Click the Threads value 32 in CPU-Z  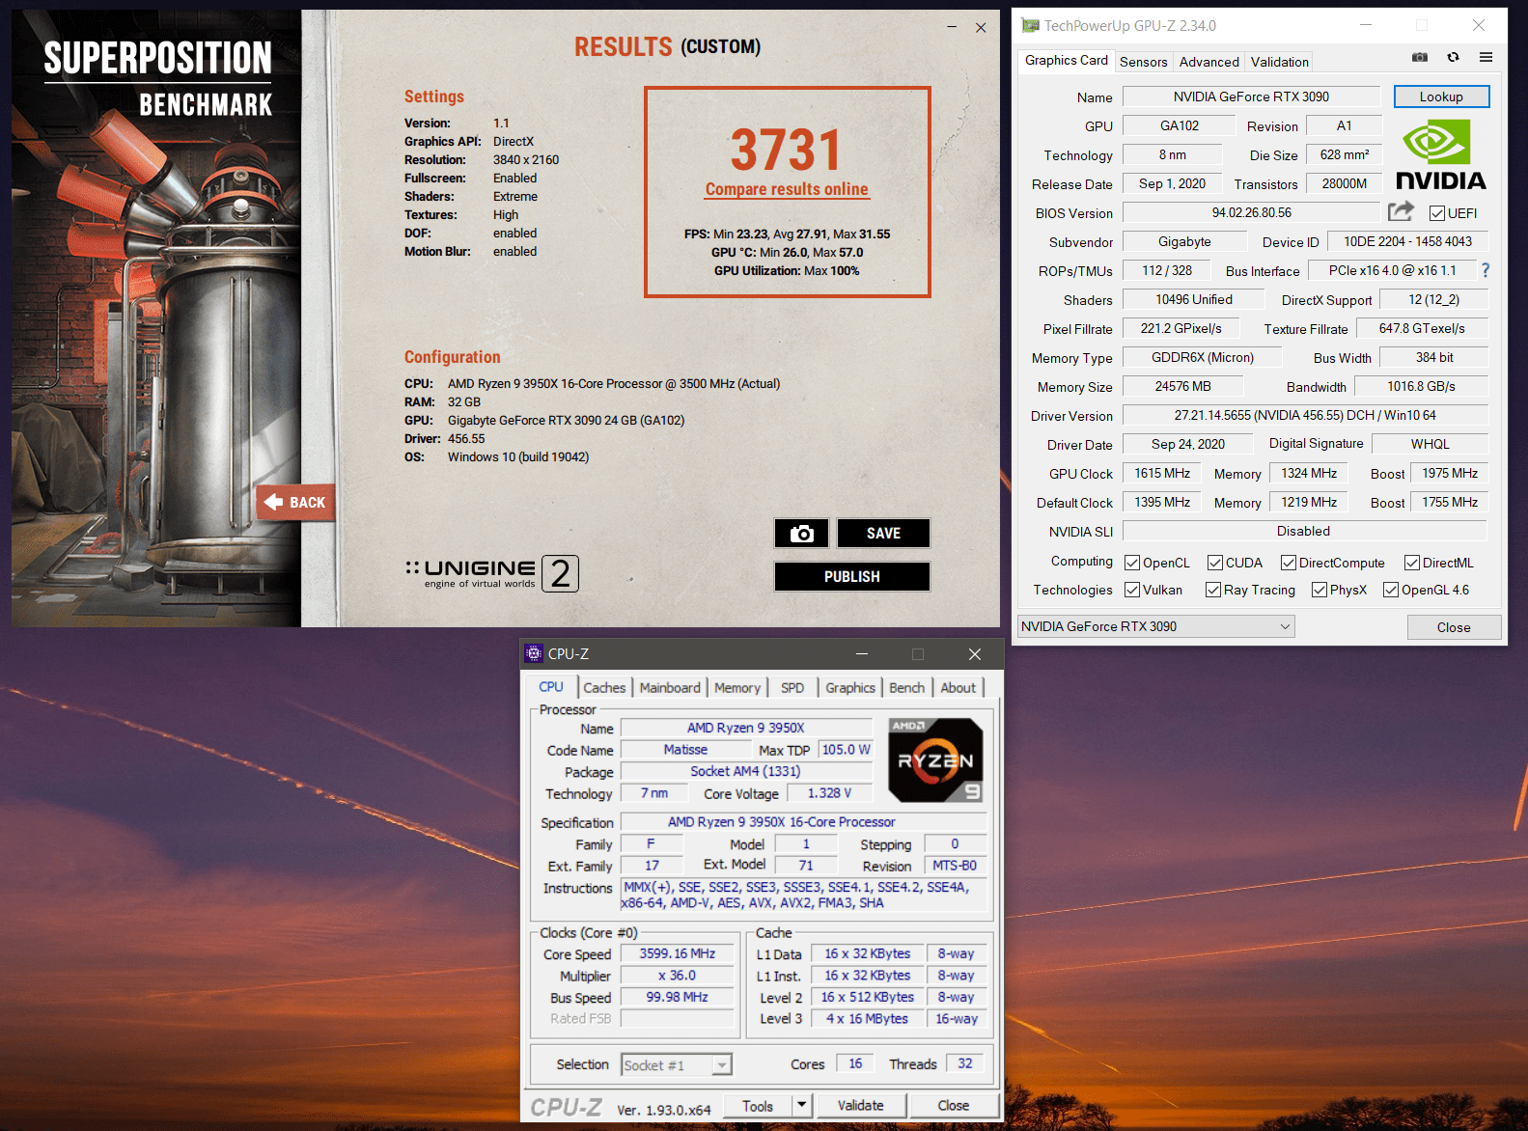click(965, 1063)
